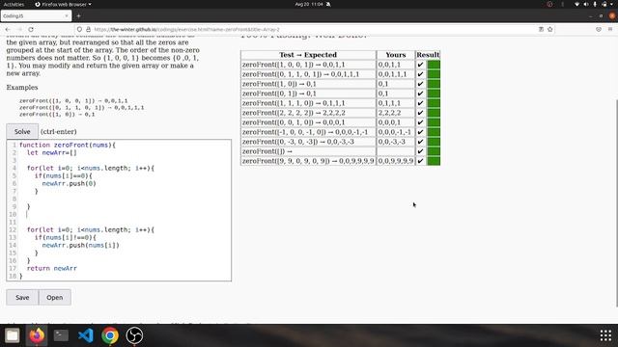This screenshot has height=347, width=618.
Task: Click '(ctrl-enter)' hint next to Solve
Action: pyautogui.click(x=59, y=131)
